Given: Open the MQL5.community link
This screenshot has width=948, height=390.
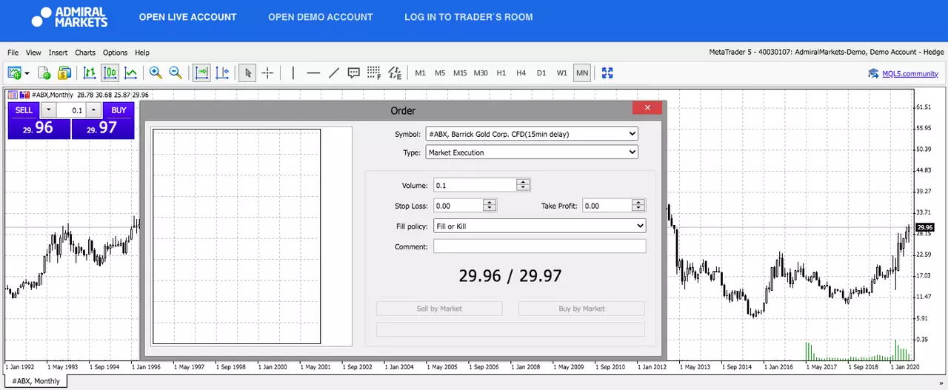Looking at the screenshot, I should click(910, 73).
